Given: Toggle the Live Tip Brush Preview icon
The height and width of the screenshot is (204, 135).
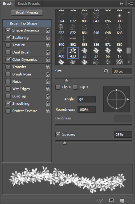Looking at the screenshot, I should (x=100, y=200).
